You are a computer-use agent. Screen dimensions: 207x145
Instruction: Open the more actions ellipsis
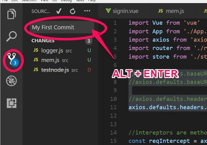tap(87, 11)
